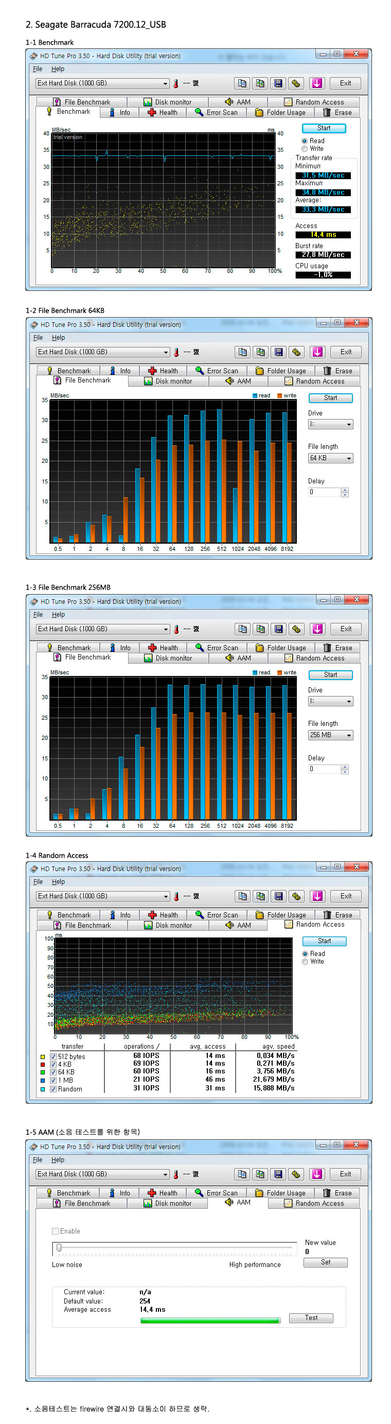Click Set button for AAM new value
391x1424 pixels.
tap(325, 1262)
